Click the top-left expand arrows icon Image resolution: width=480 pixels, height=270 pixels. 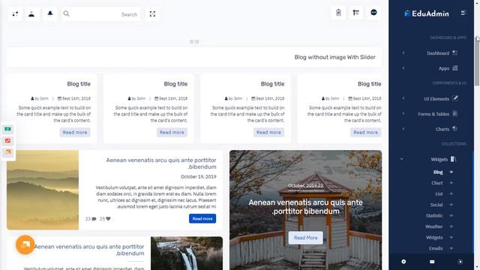pyautogui.click(x=15, y=14)
